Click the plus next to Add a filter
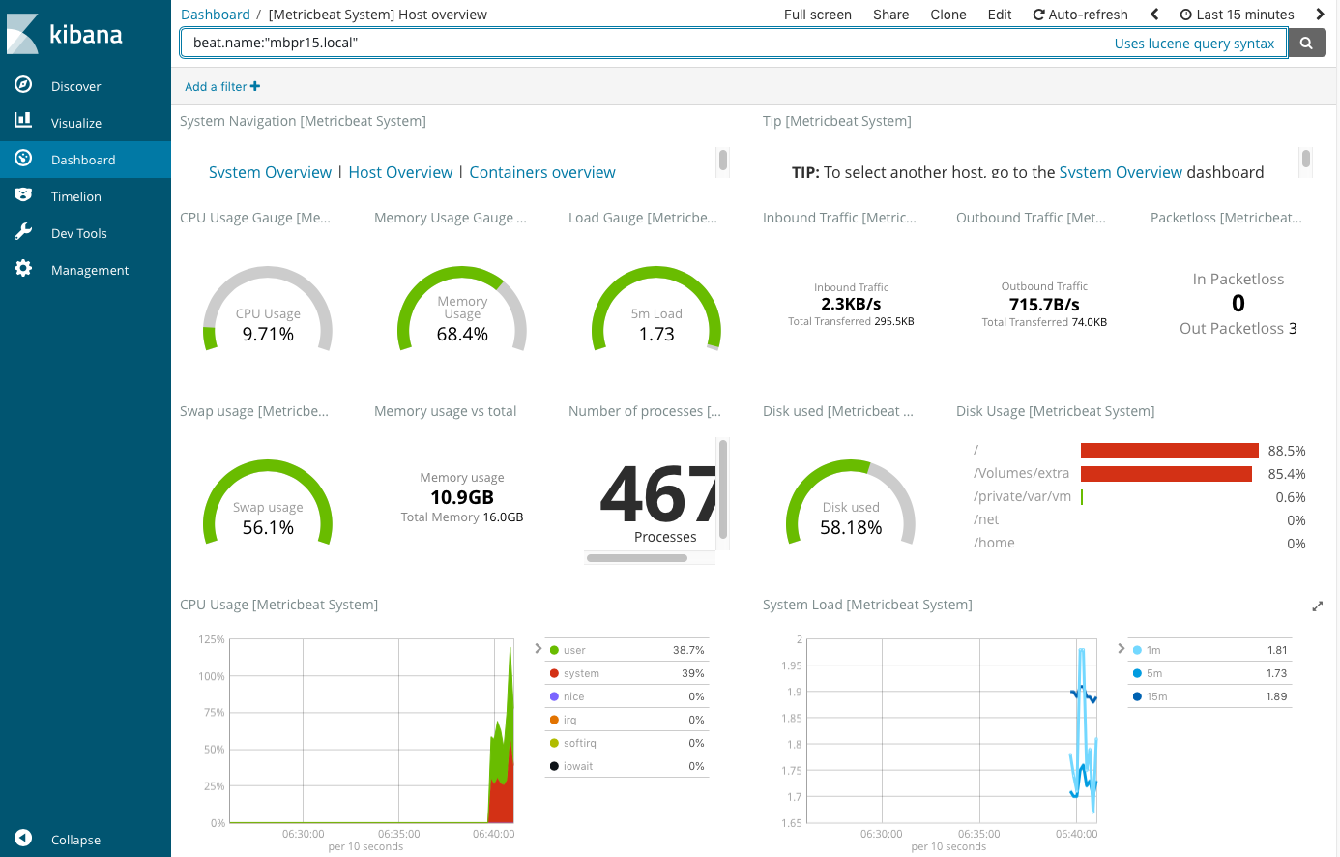 pos(255,86)
